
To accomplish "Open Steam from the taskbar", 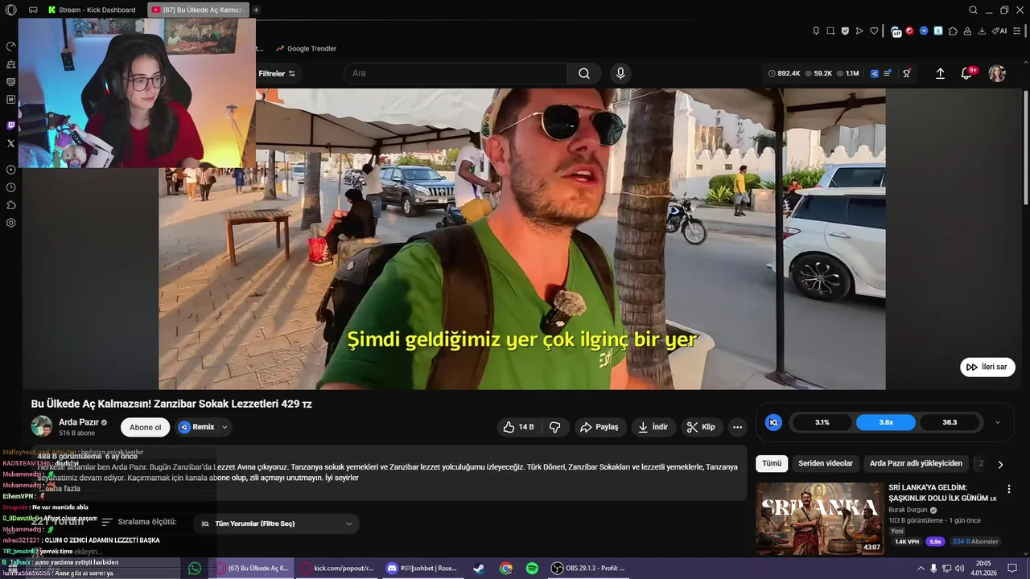I will point(479,568).
